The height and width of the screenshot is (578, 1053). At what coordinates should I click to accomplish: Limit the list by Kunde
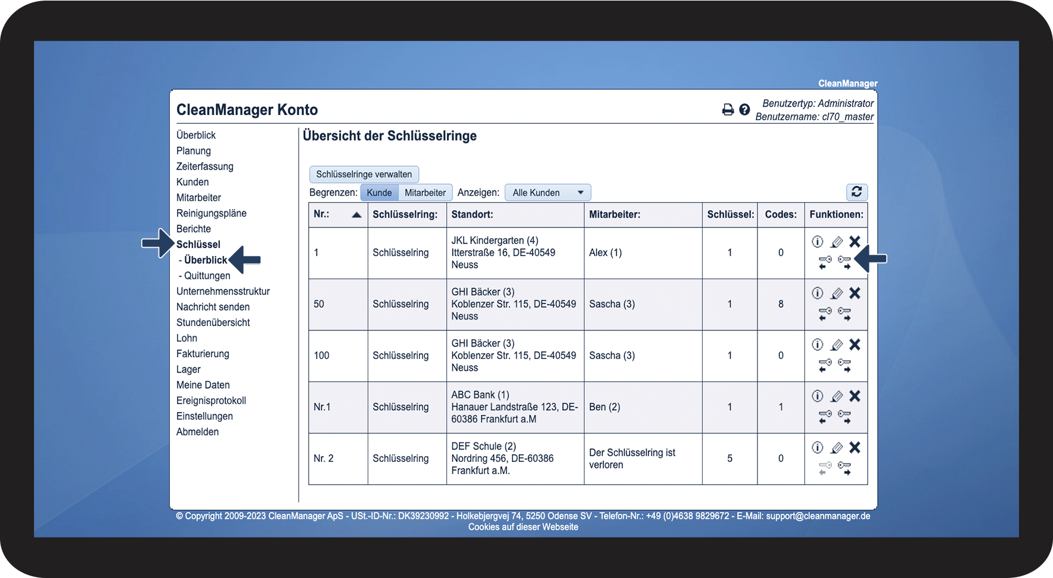click(x=379, y=192)
